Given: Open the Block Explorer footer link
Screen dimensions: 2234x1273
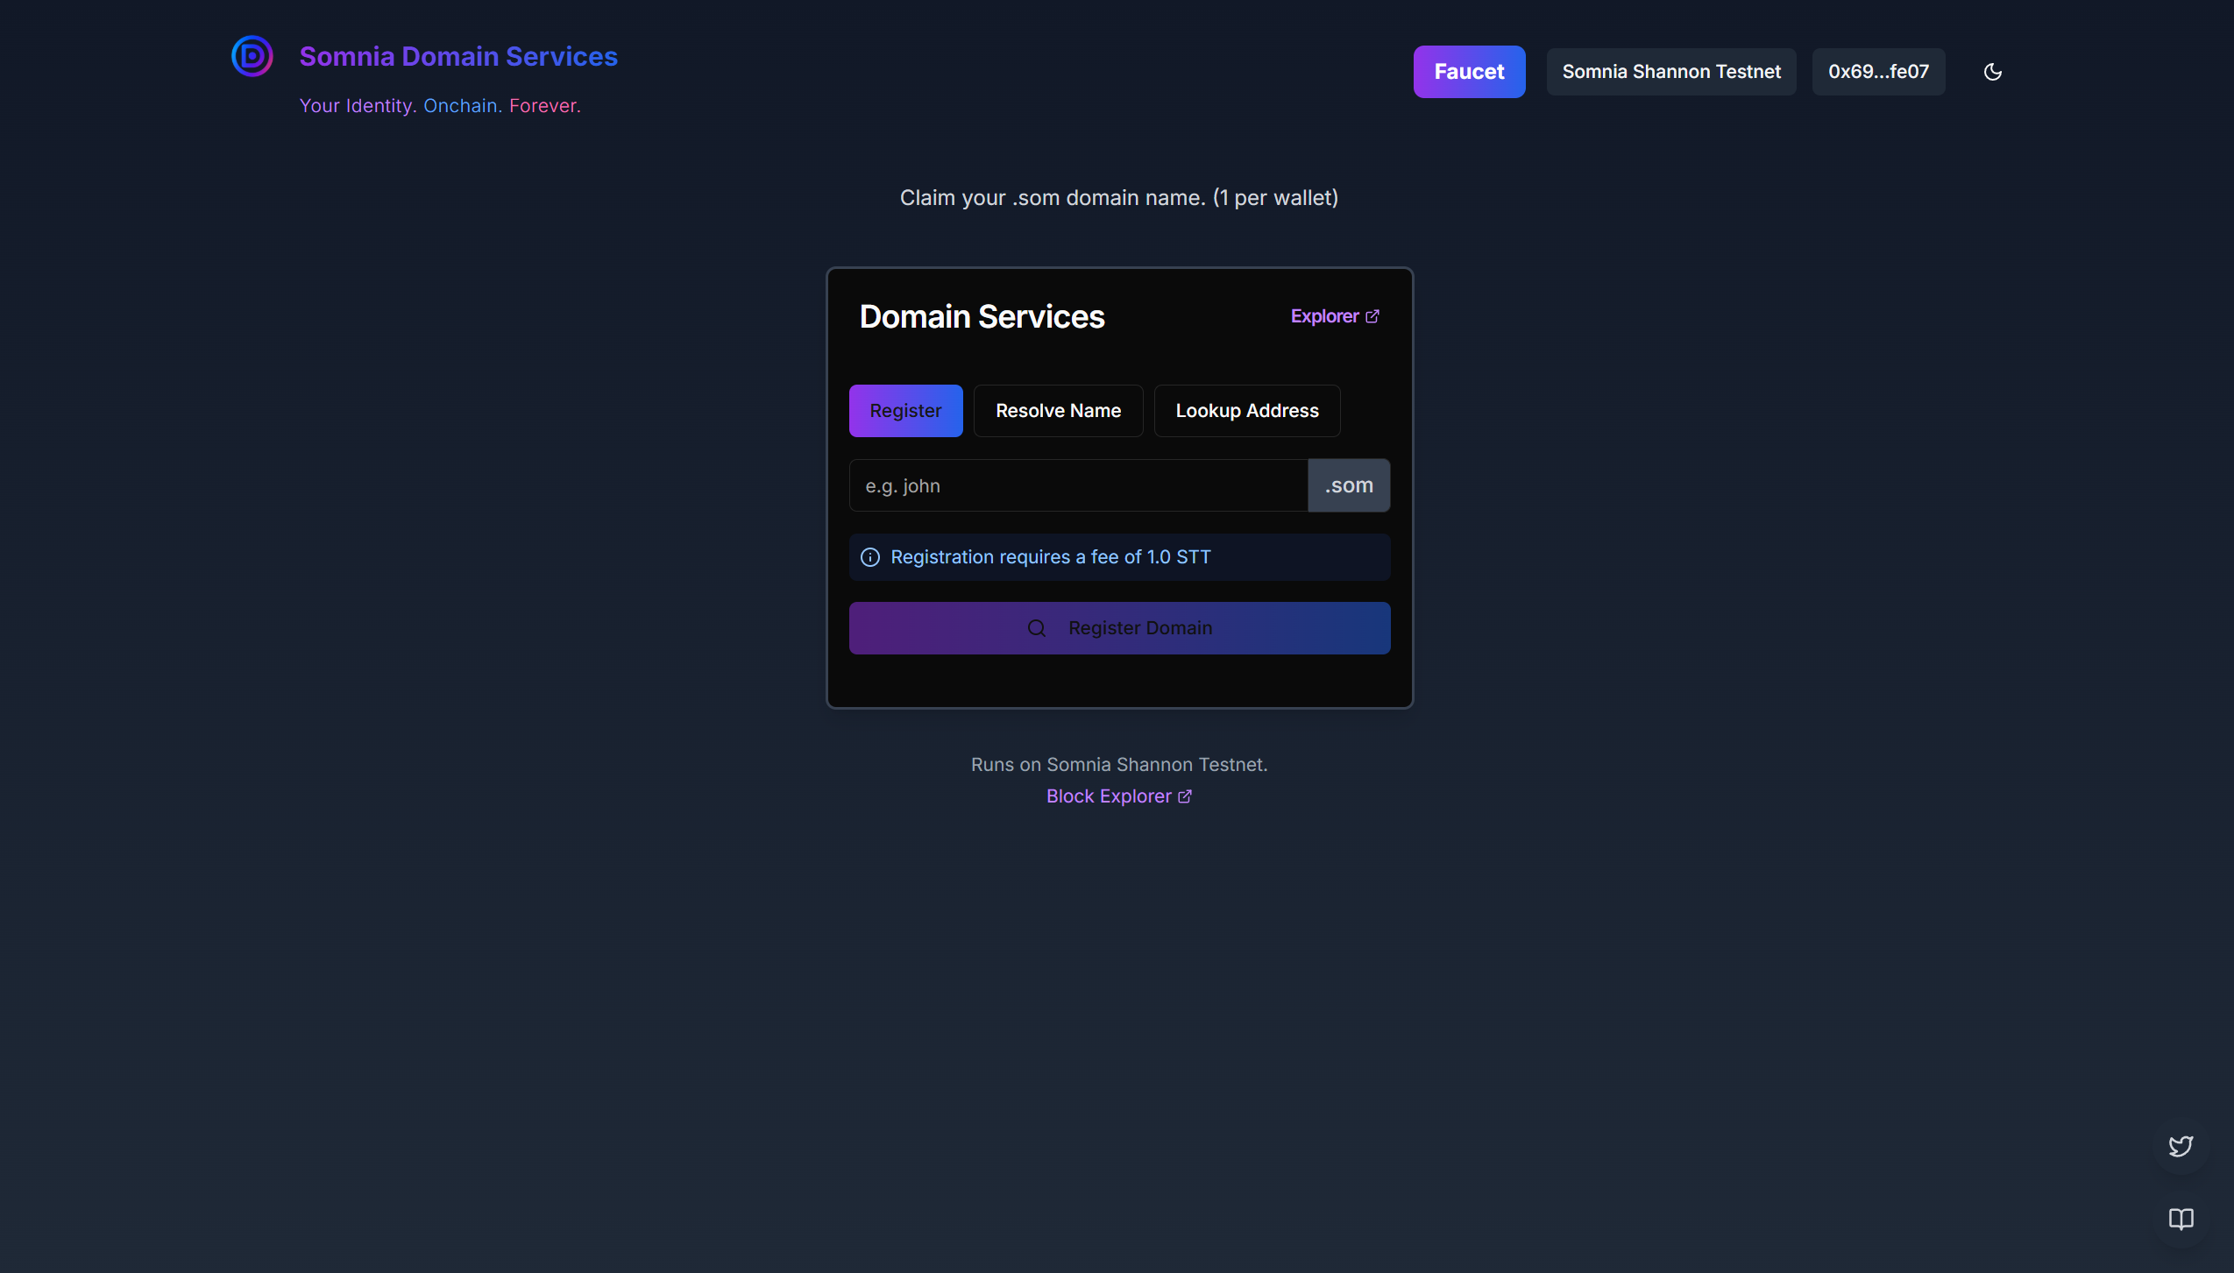Looking at the screenshot, I should 1119,796.
